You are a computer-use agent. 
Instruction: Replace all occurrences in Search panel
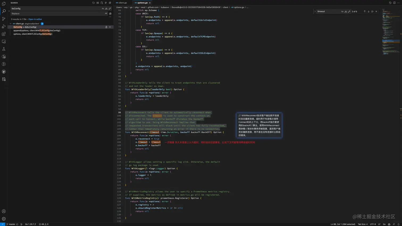click(x=110, y=14)
